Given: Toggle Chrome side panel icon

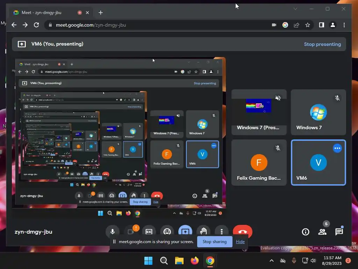Looking at the screenshot, I should (x=322, y=25).
